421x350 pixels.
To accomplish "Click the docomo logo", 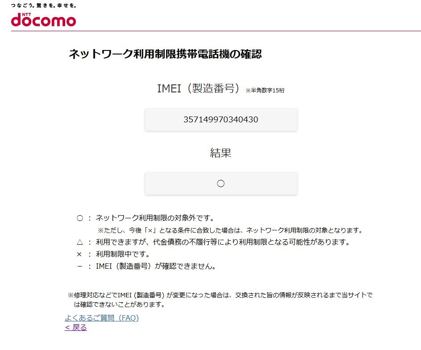I will point(42,20).
